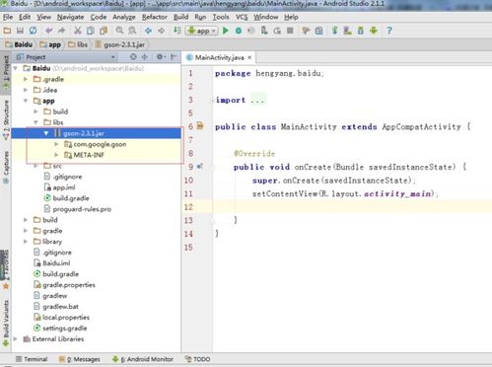Click the override gutter icon on line 9
Image resolution: width=492 pixels, height=367 pixels.
point(199,167)
